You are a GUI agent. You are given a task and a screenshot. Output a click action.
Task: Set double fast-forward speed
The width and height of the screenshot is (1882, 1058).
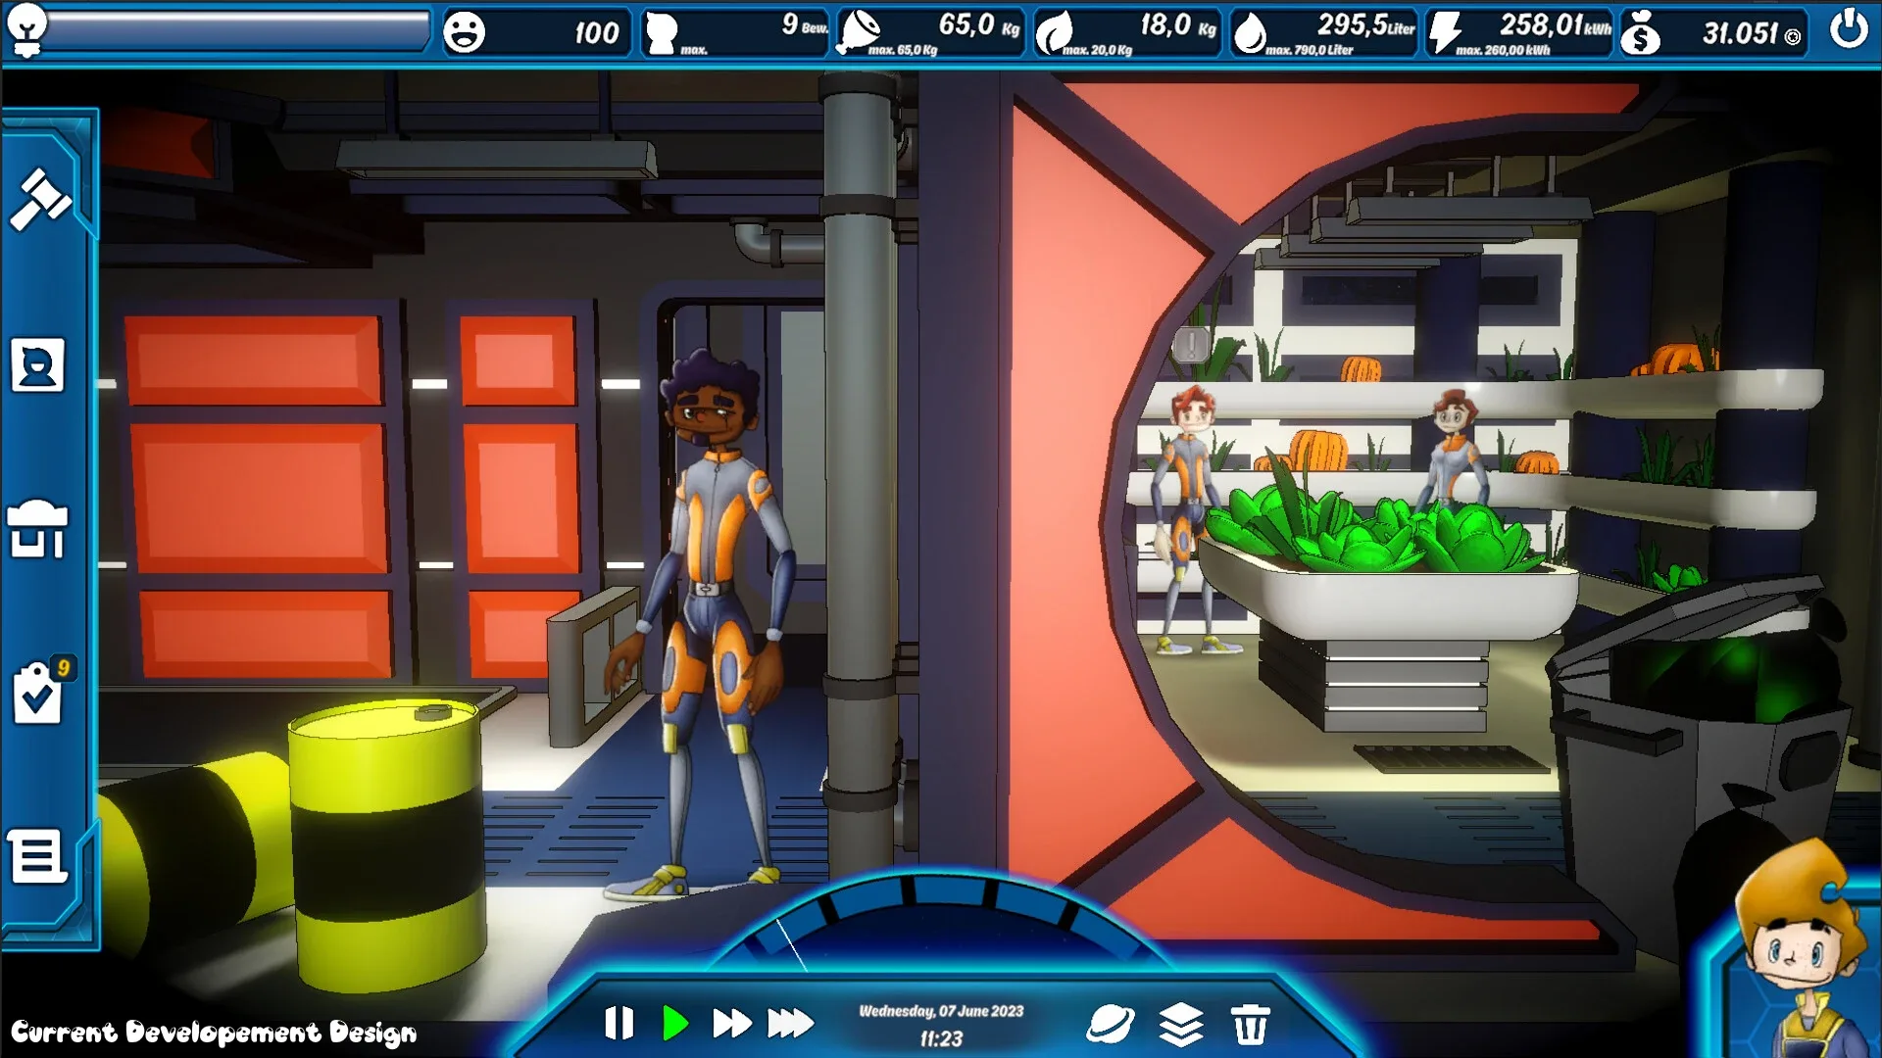click(731, 1023)
